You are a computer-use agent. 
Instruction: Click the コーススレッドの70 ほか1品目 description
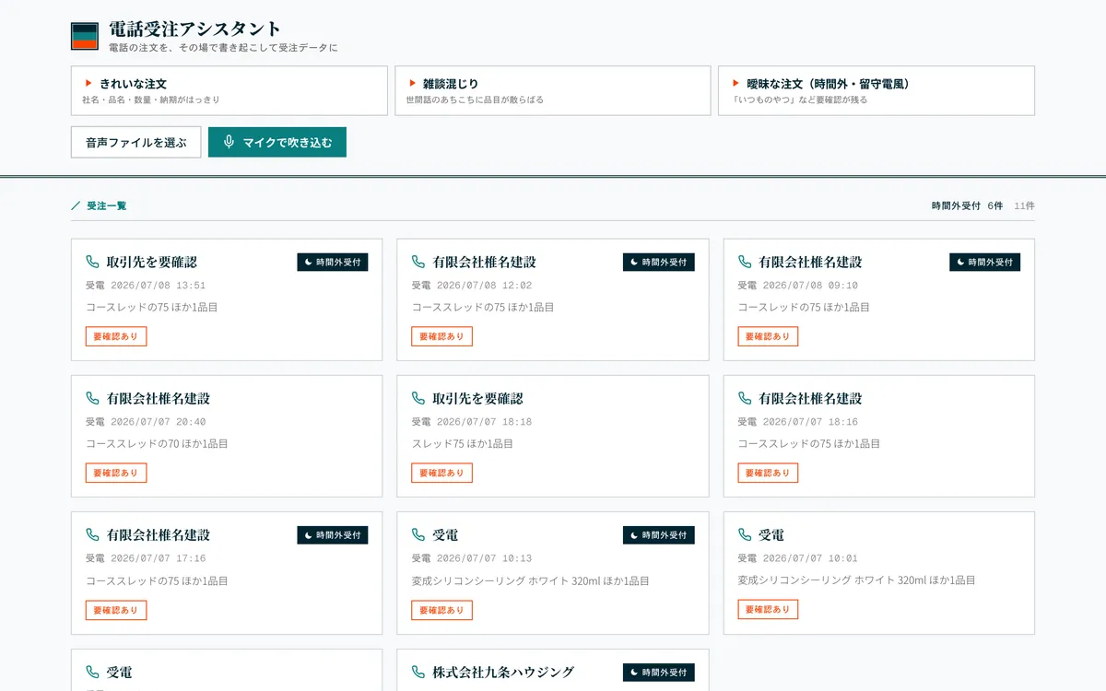coord(157,443)
